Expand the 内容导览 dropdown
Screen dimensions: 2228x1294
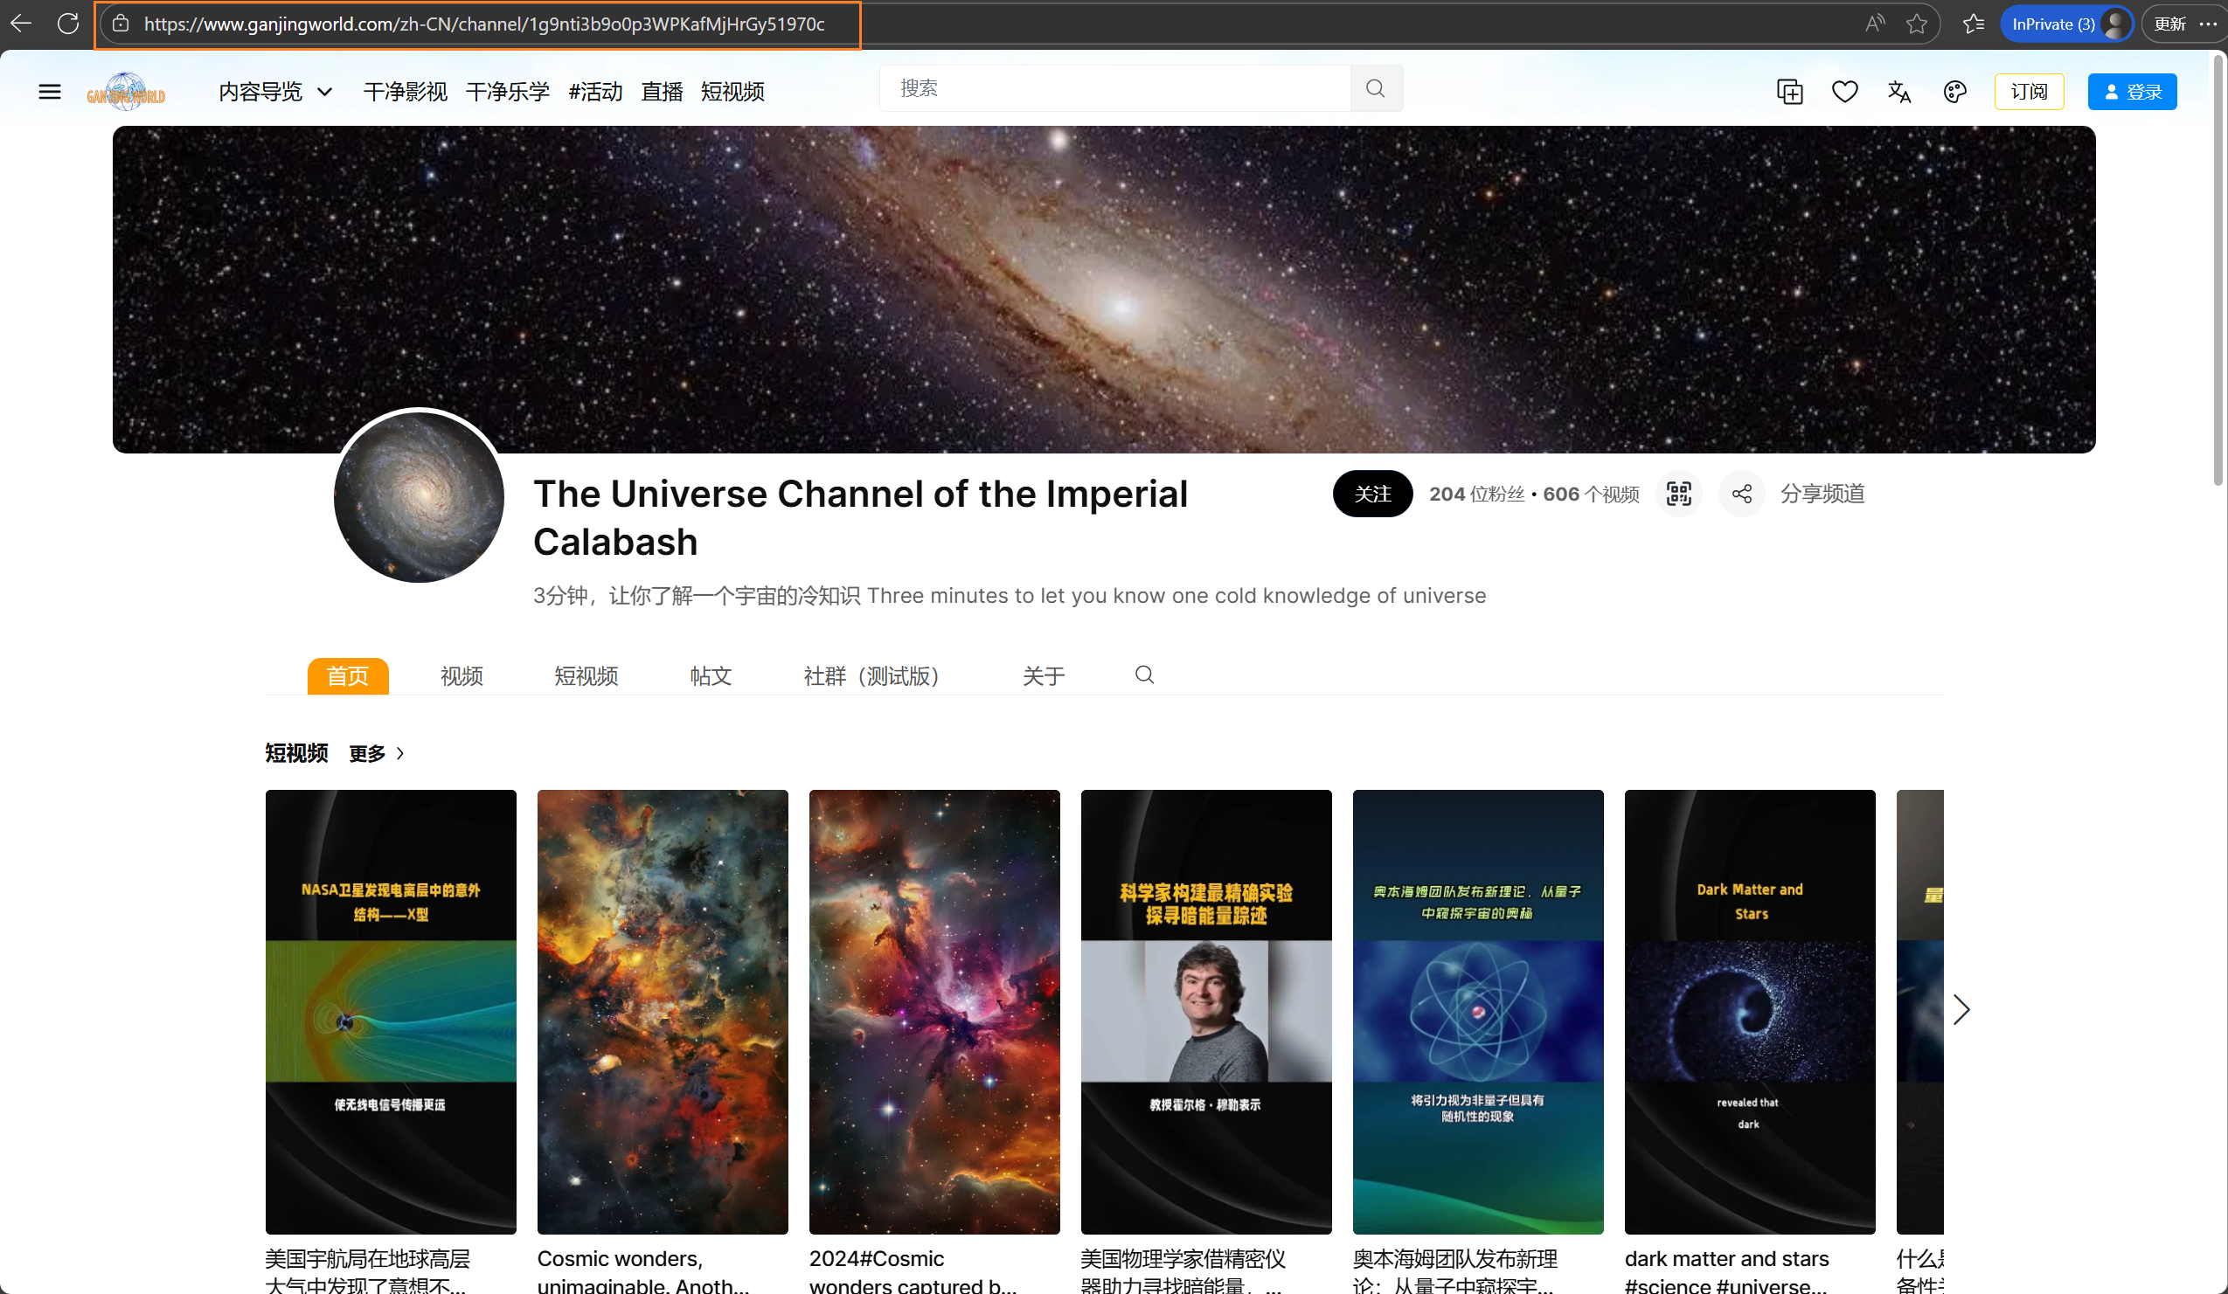coord(275,91)
